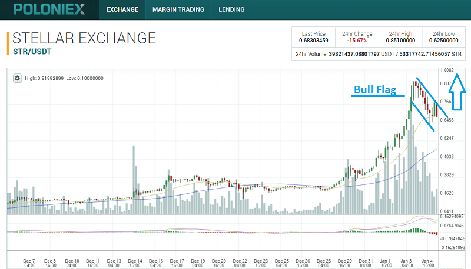
Task: Click the 24hr Volume USDT figure
Action: (354, 54)
